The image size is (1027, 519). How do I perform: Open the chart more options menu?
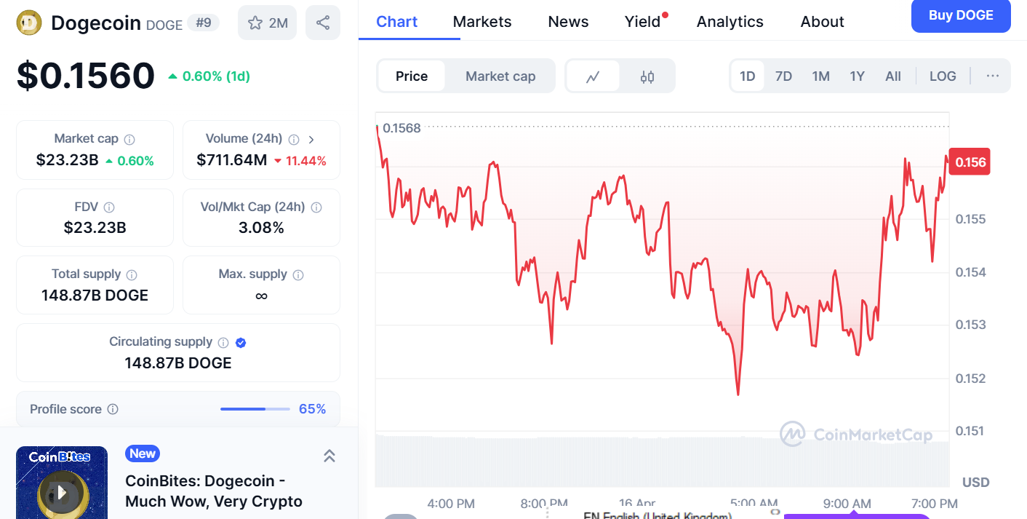tap(993, 76)
